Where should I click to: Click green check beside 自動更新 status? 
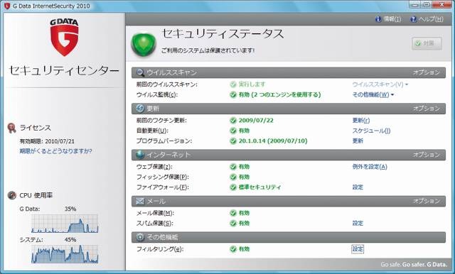233,131
